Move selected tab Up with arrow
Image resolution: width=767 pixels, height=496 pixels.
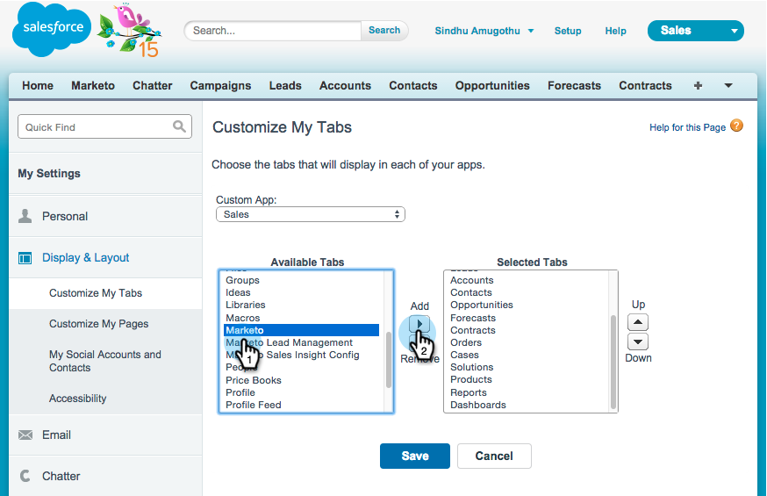click(x=637, y=322)
